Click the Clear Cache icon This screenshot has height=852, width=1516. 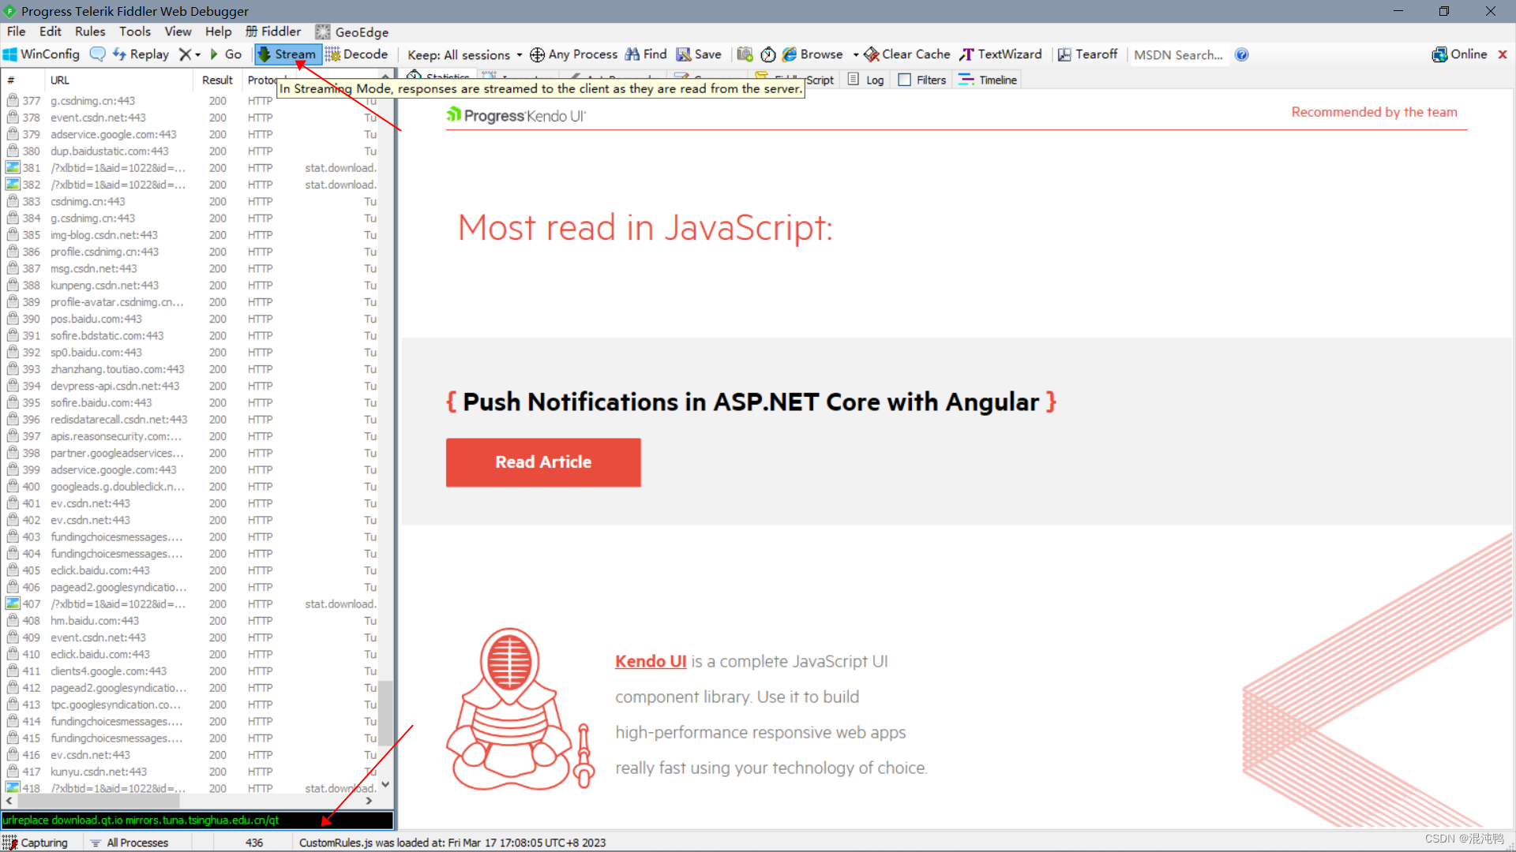[x=872, y=54]
